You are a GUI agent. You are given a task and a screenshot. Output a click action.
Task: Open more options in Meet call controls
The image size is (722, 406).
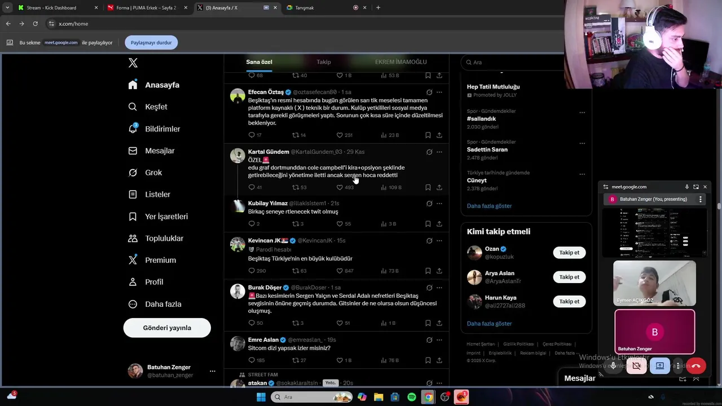pyautogui.click(x=677, y=365)
